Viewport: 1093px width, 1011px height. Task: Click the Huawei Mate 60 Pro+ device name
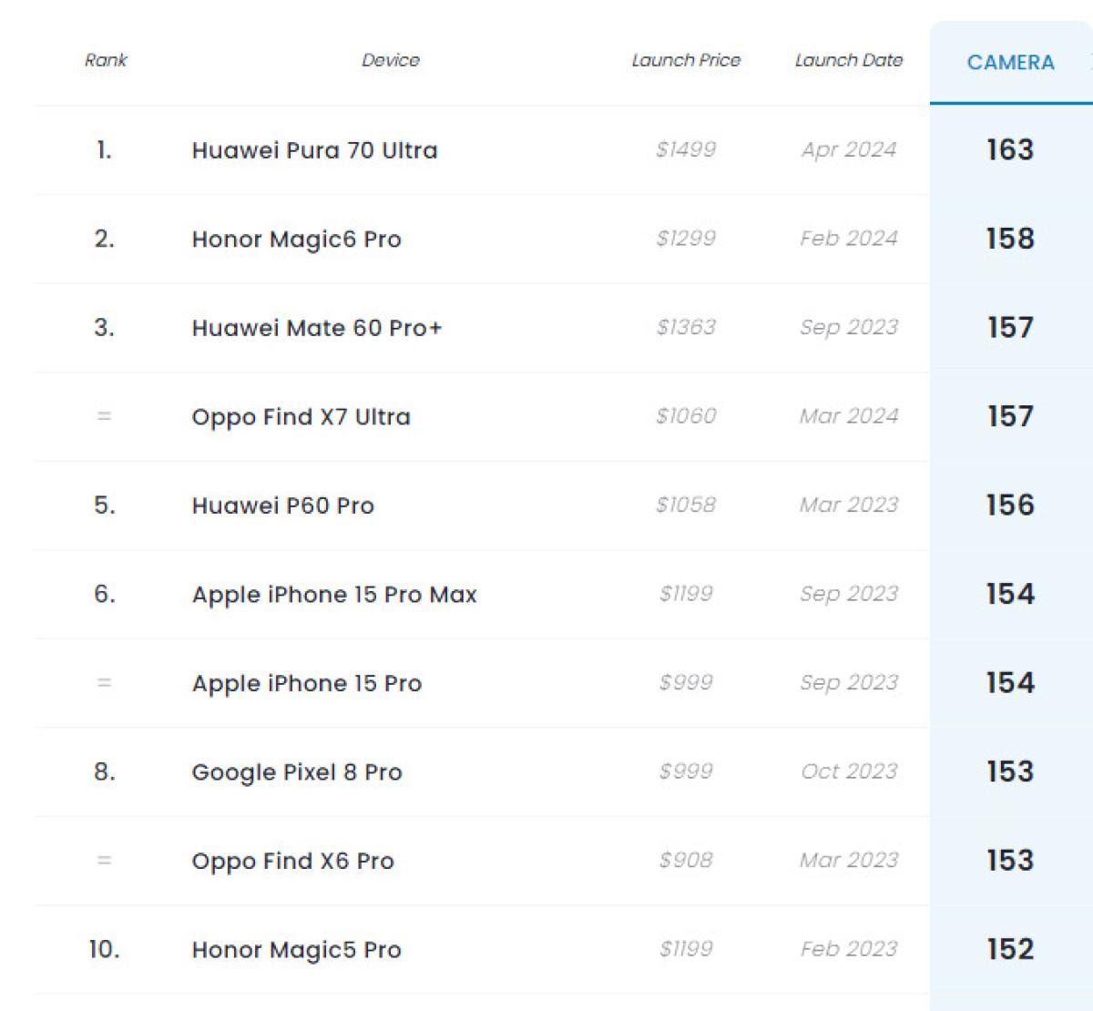click(x=316, y=328)
